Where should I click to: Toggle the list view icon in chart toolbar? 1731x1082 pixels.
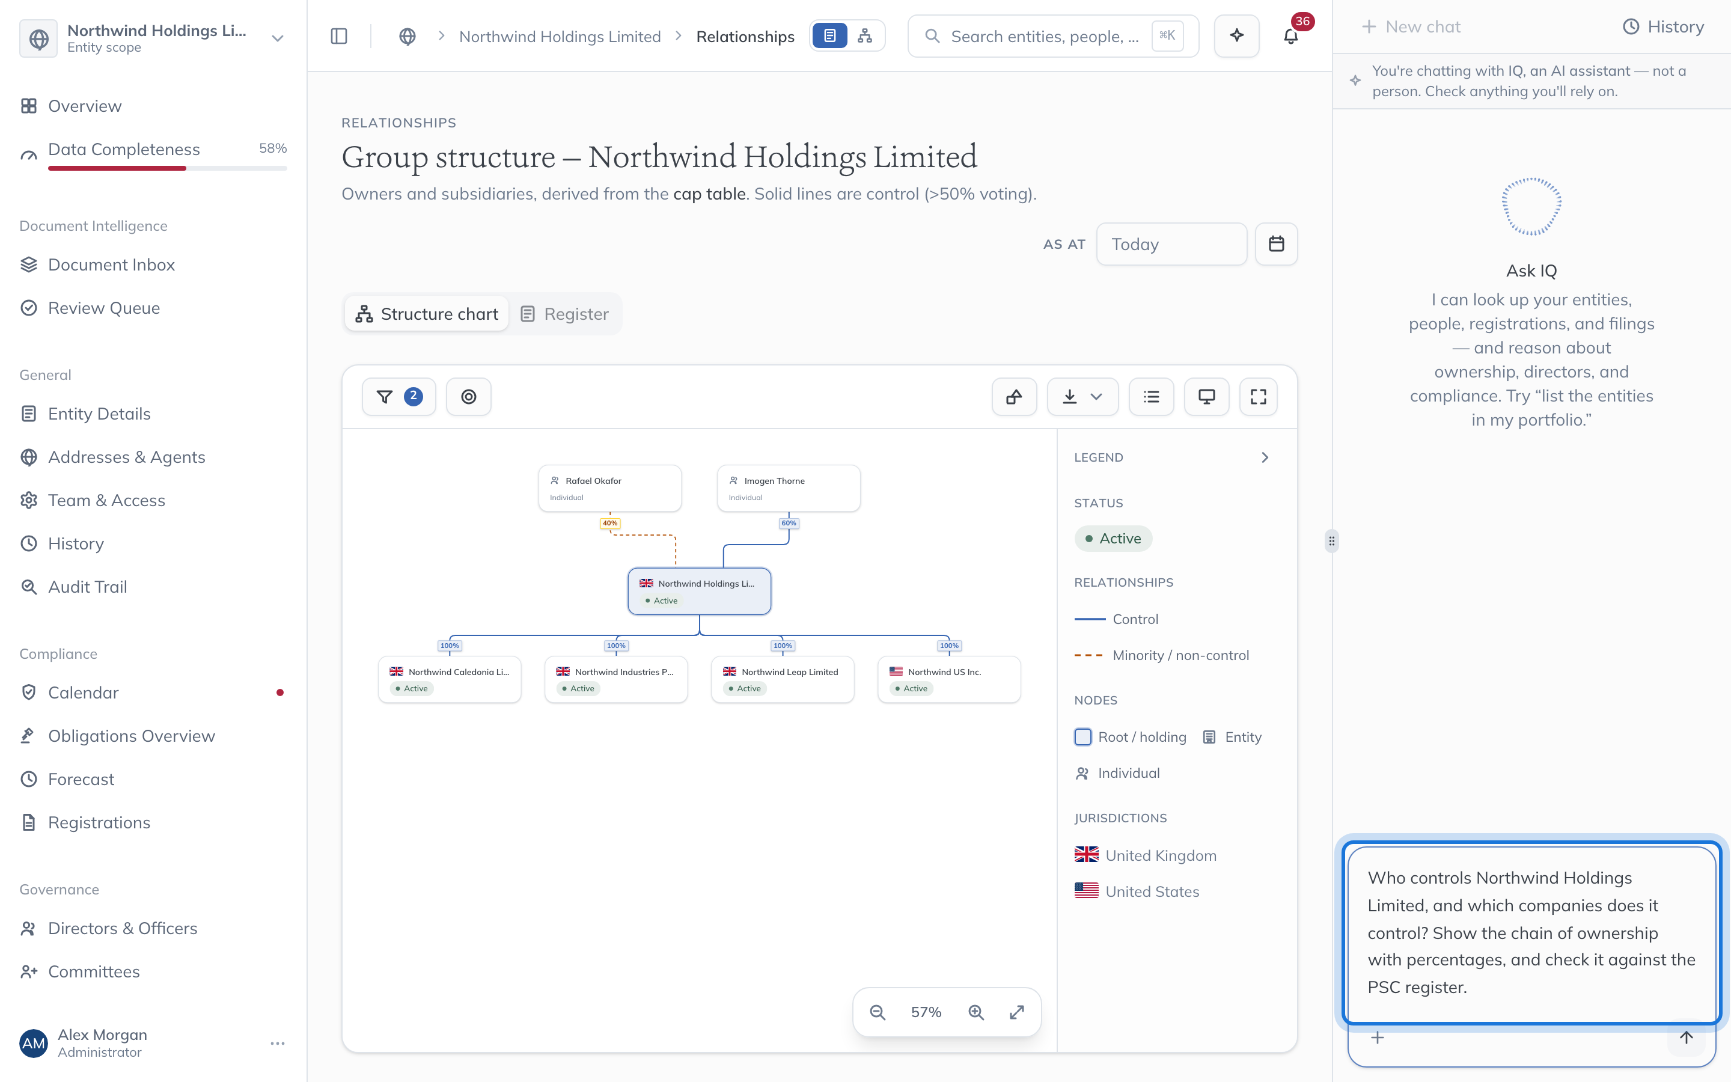pyautogui.click(x=1151, y=397)
